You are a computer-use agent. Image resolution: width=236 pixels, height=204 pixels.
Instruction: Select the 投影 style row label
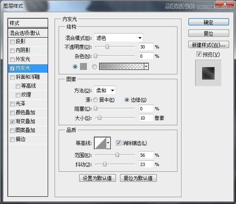tap(21, 42)
